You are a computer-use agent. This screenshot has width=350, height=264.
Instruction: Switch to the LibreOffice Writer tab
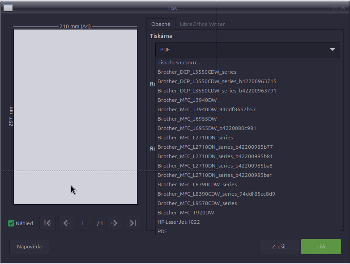[x=202, y=24]
